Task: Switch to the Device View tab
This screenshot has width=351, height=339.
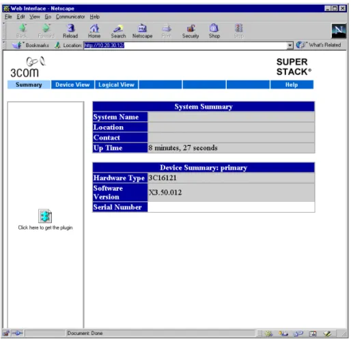Action: click(x=72, y=85)
